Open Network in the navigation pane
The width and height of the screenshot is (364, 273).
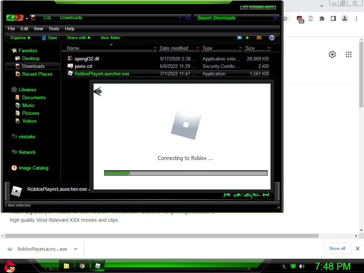pos(27,152)
